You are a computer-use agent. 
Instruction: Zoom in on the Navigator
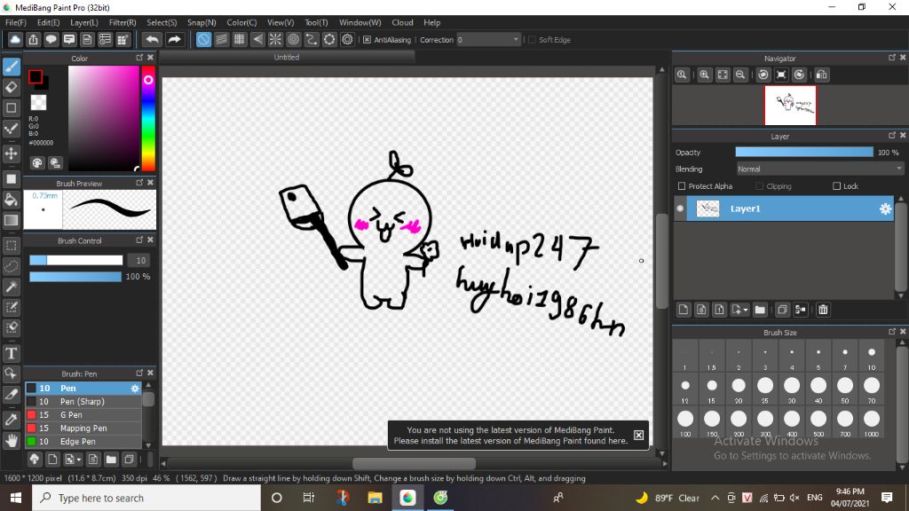coord(704,75)
